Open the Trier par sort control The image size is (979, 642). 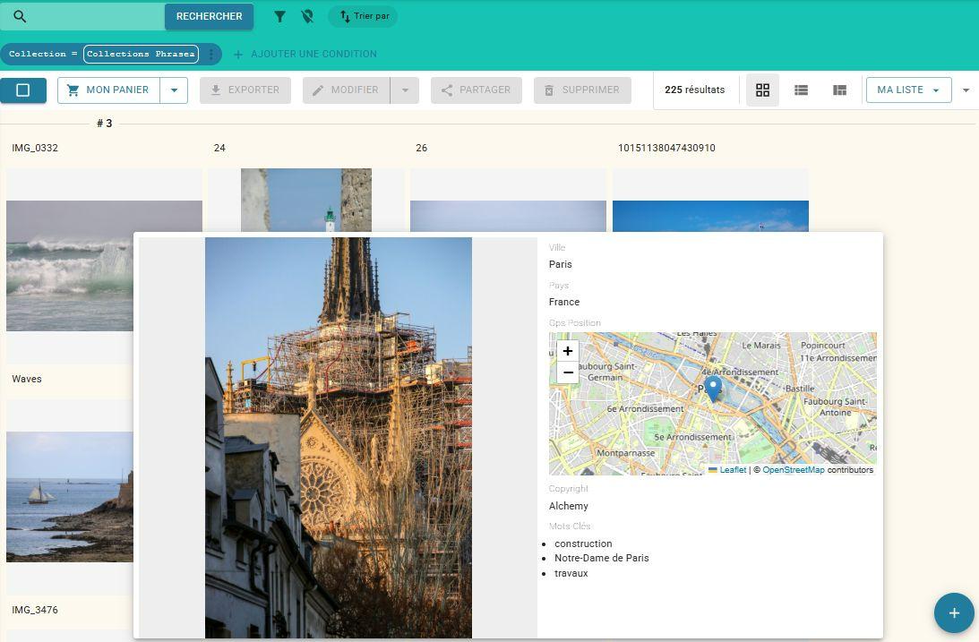click(x=363, y=16)
